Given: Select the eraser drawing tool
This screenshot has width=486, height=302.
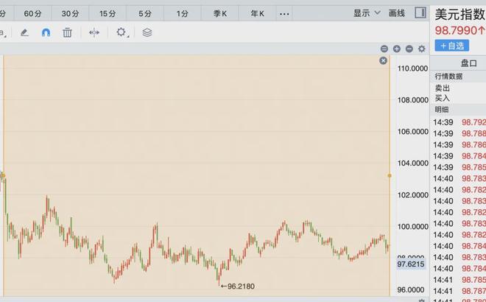Looking at the screenshot, I should [x=24, y=32].
